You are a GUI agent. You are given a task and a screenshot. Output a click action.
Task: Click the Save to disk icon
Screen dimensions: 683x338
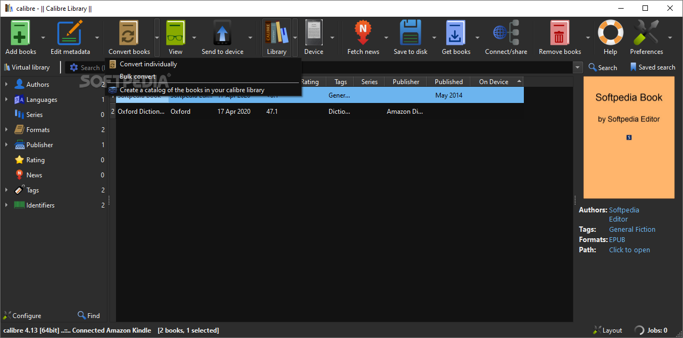(411, 33)
